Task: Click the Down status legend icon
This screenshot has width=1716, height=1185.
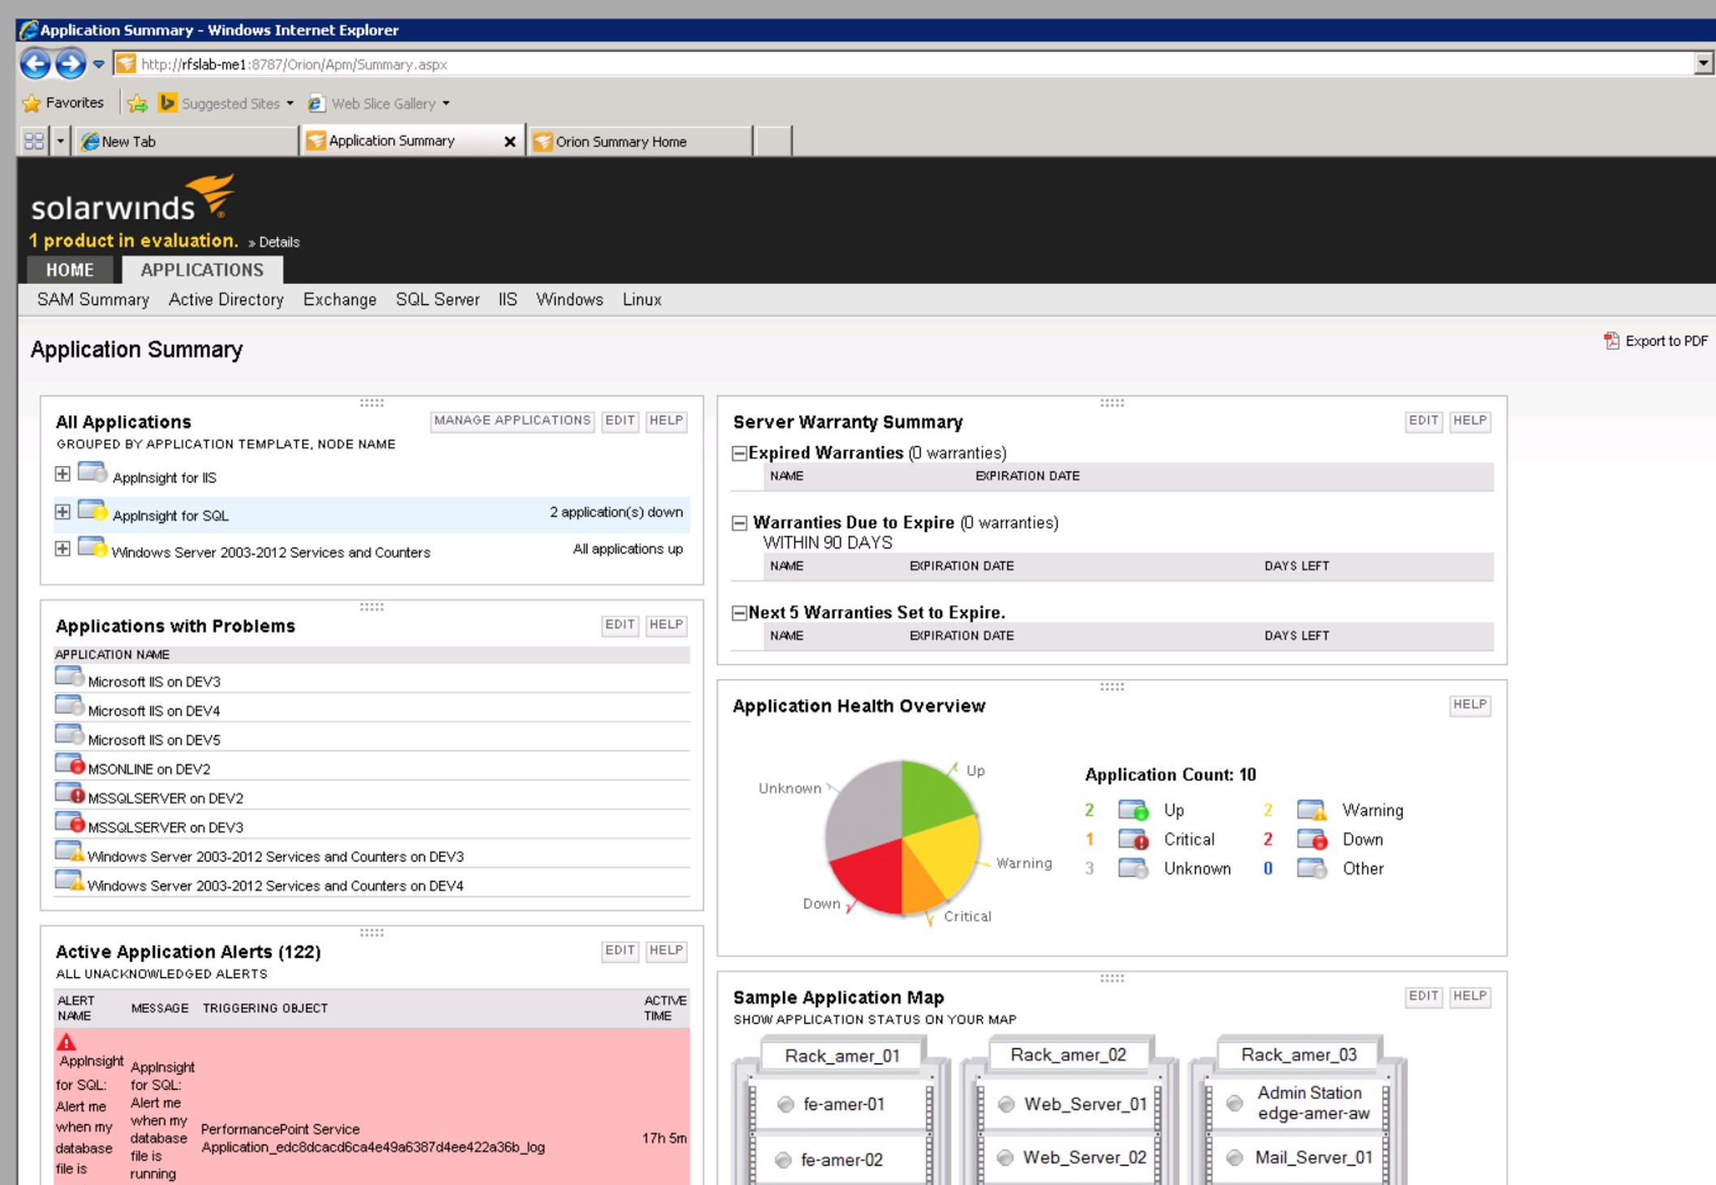Action: tap(1312, 839)
